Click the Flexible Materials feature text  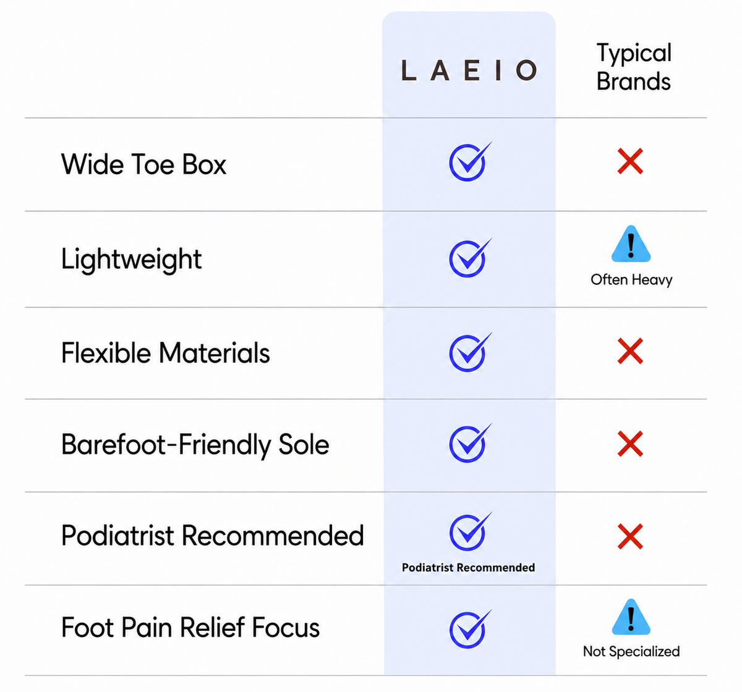coord(165,353)
